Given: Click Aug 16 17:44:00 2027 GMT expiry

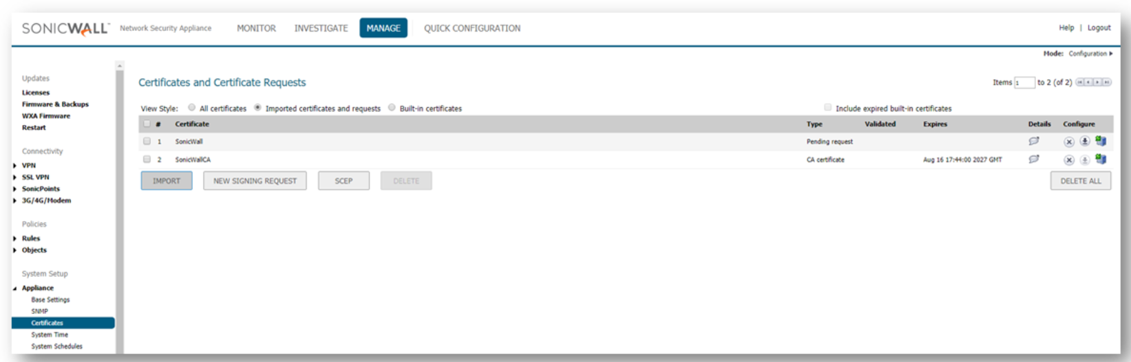Looking at the screenshot, I should pyautogui.click(x=962, y=159).
